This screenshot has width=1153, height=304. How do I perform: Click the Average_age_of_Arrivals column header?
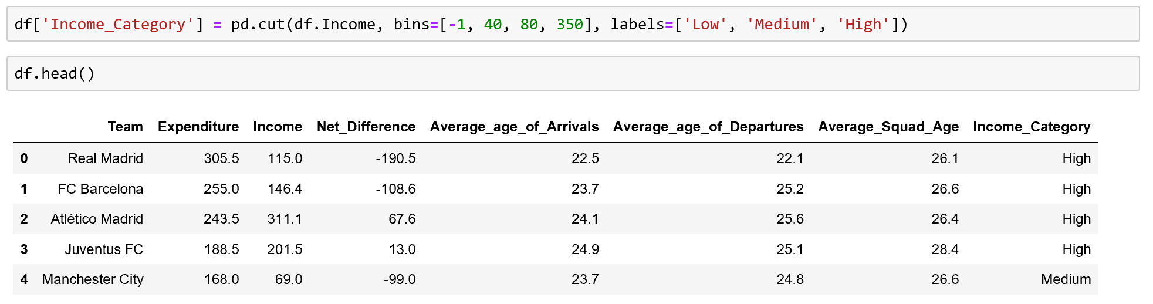[515, 127]
